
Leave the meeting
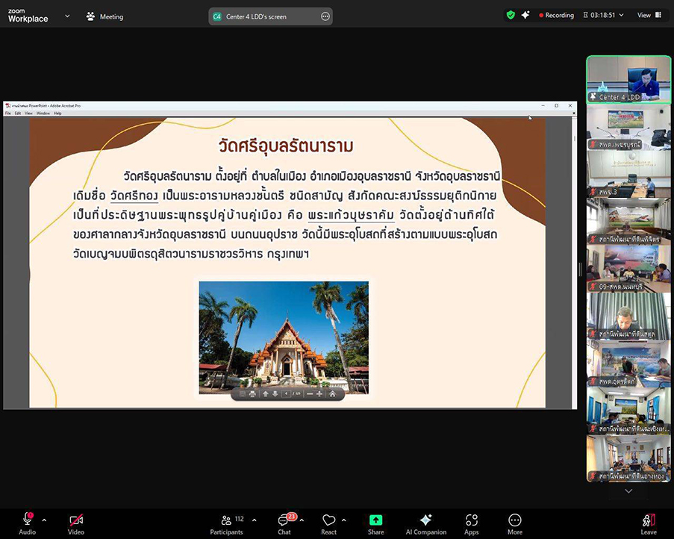point(648,523)
